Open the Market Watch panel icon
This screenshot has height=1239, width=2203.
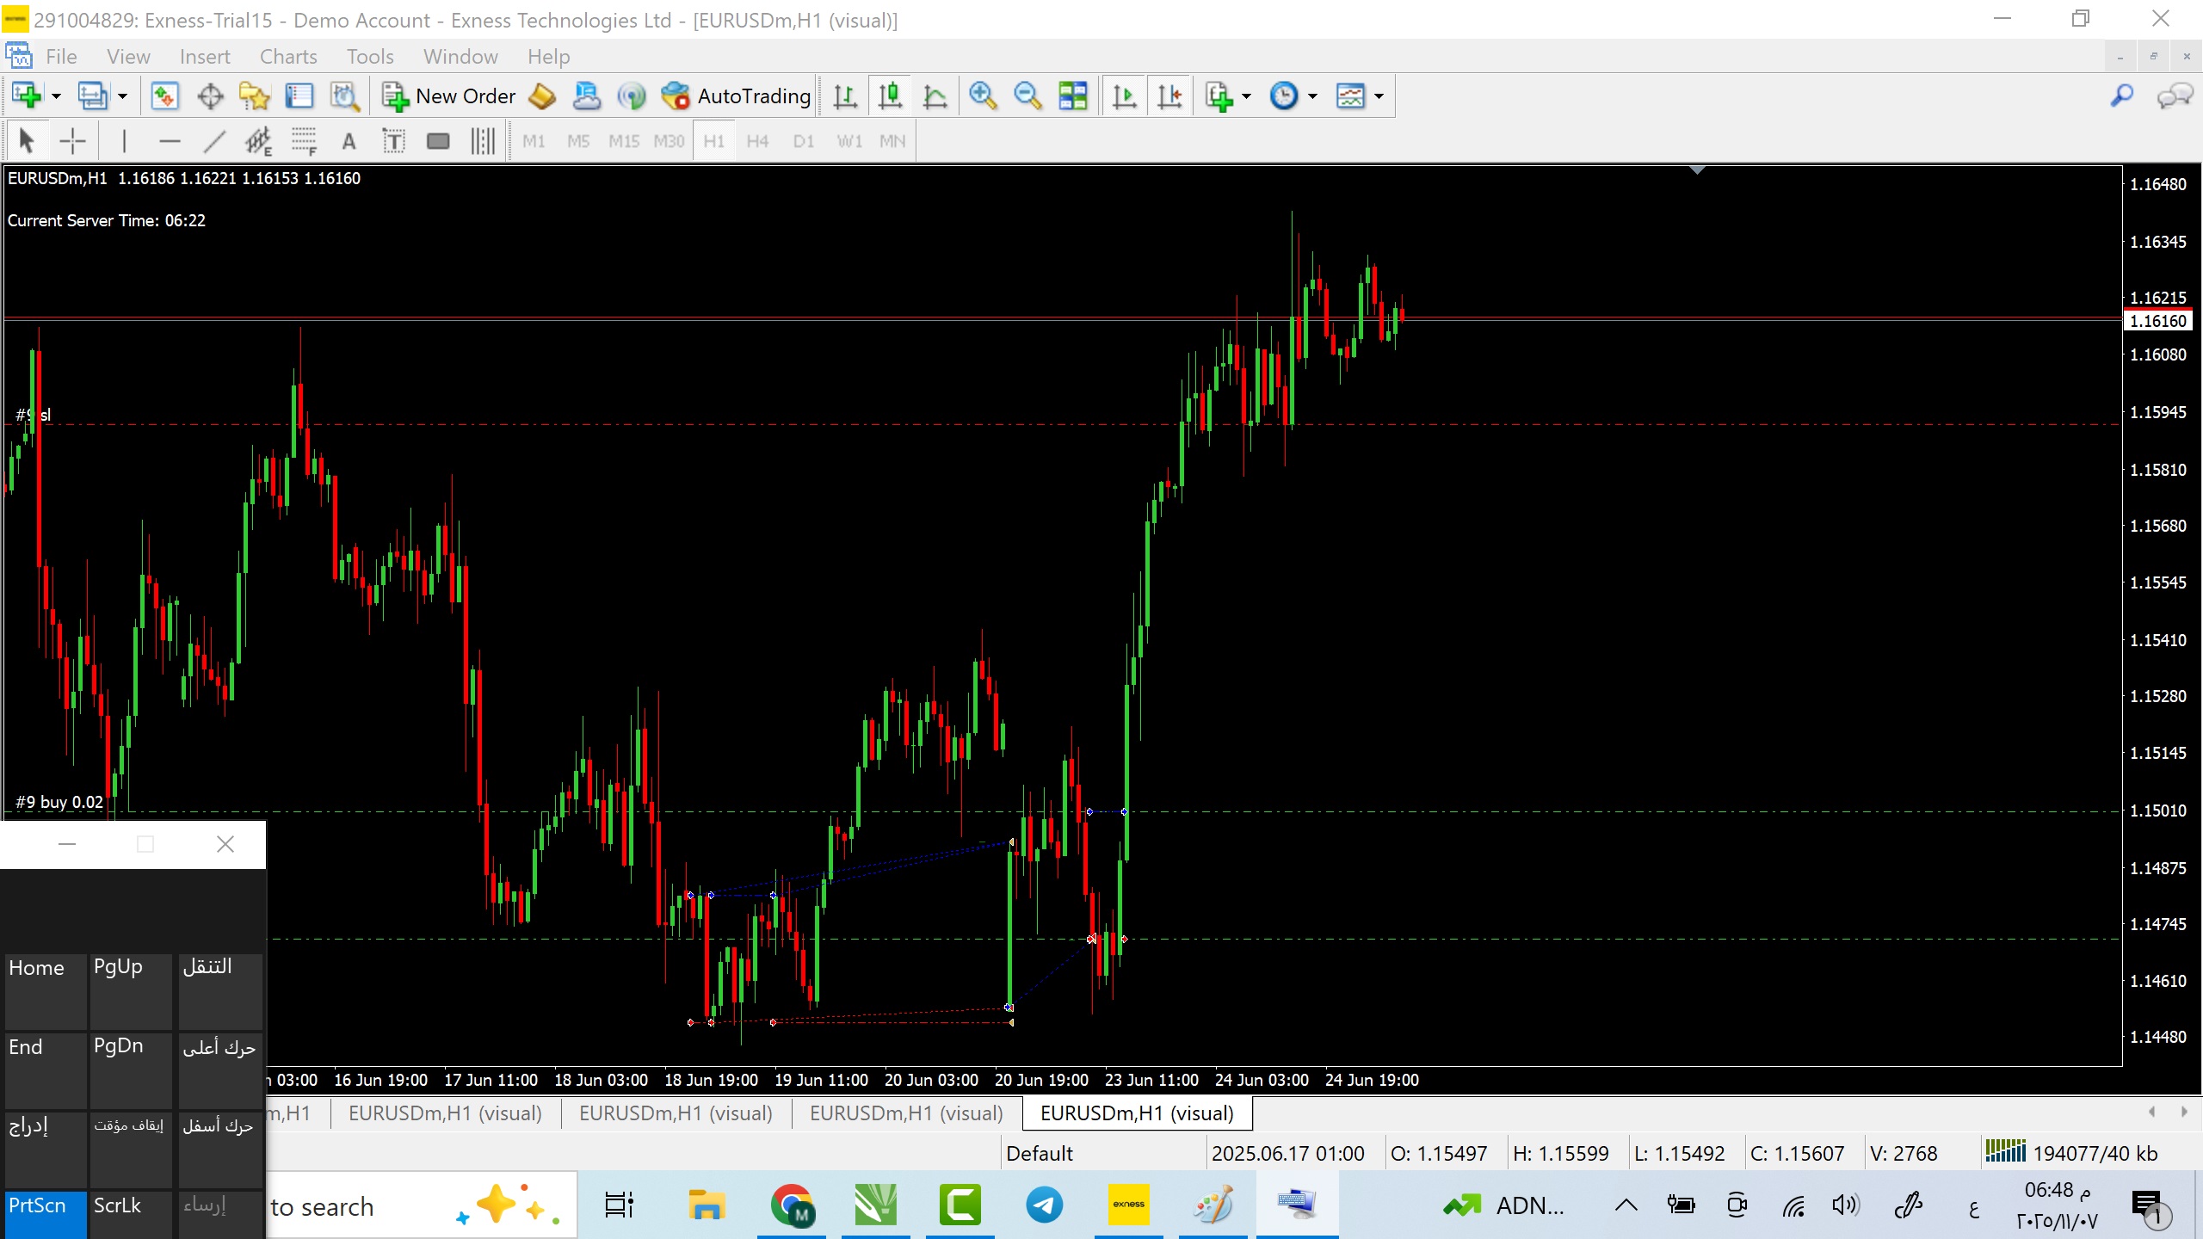[164, 96]
